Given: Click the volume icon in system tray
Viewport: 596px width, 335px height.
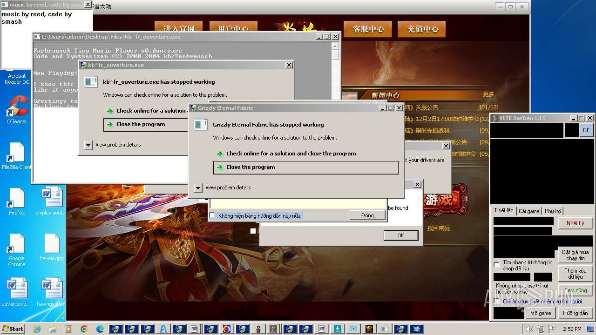Looking at the screenshot, I should tap(529, 329).
